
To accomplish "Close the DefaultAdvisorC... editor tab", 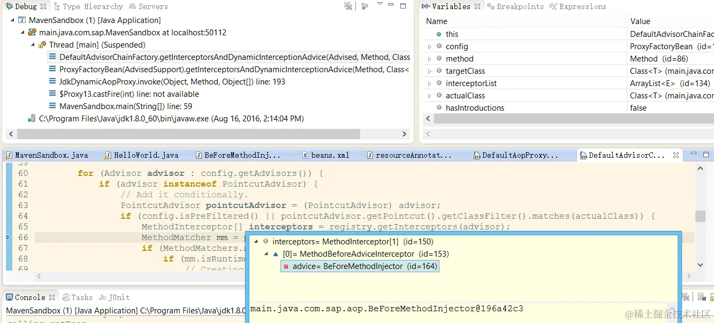I will tap(676, 155).
